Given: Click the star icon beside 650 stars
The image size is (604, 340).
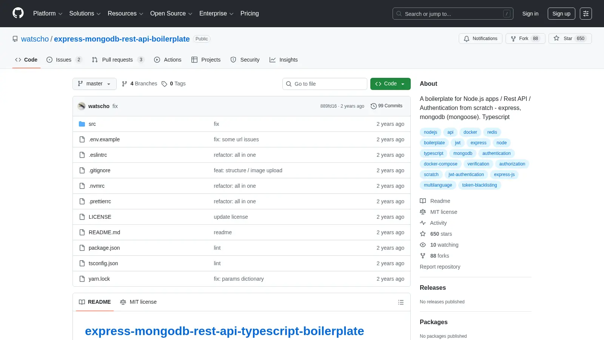Looking at the screenshot, I should (x=423, y=234).
